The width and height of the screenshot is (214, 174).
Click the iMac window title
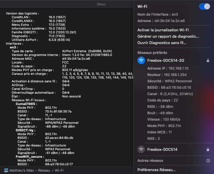pos(101,4)
